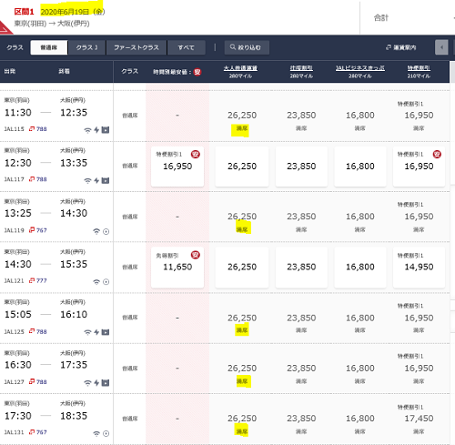Click the circled service icon for JAL119
The height and width of the screenshot is (445, 455).
coord(106,232)
